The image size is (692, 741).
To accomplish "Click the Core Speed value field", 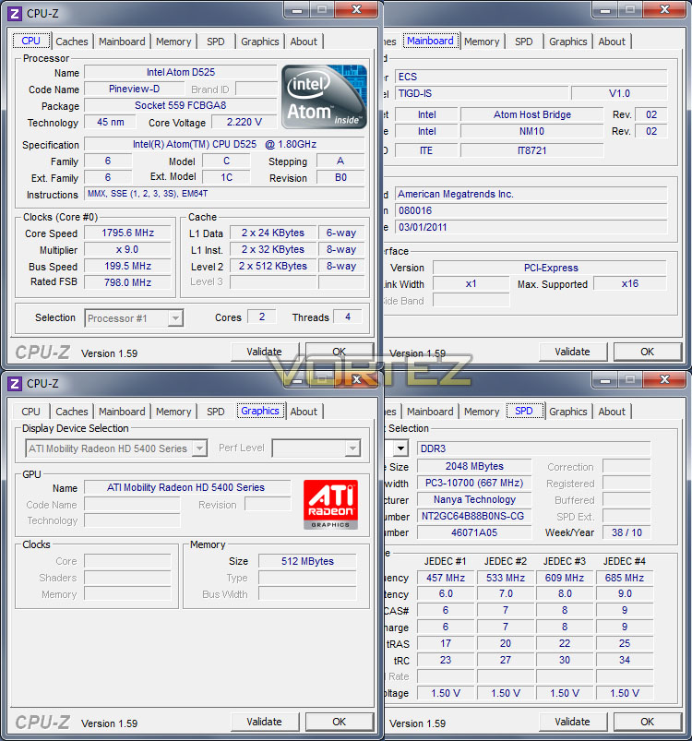I will [x=127, y=233].
